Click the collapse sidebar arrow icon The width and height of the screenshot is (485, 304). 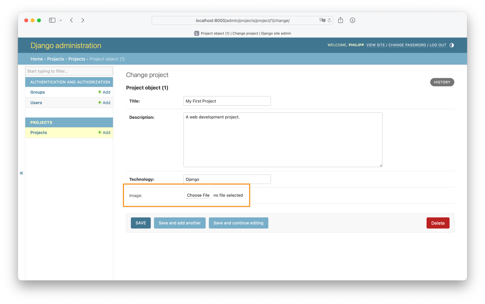[21, 173]
